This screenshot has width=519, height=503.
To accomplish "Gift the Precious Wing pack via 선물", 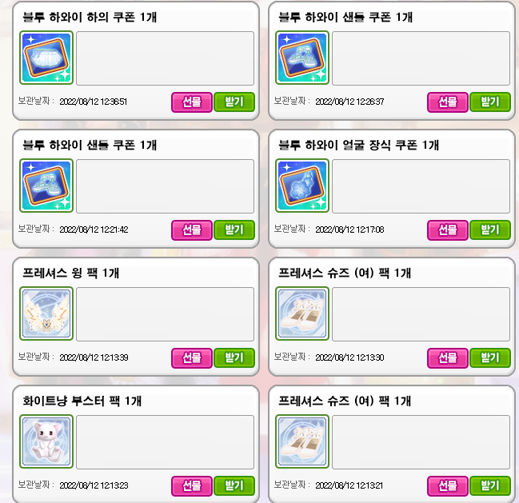I will click(192, 357).
